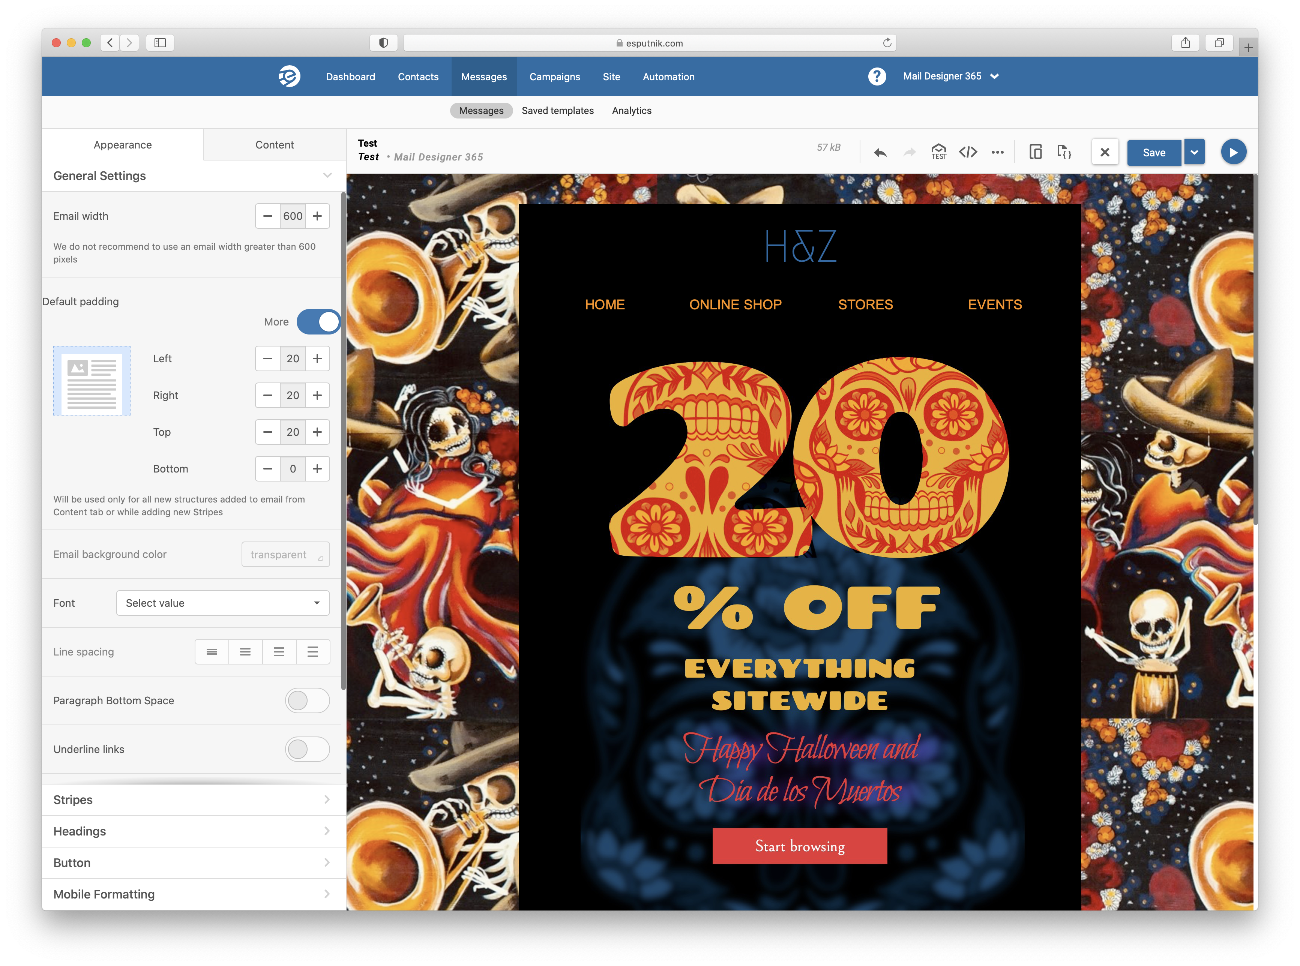Toggle the More padding switch

point(319,322)
